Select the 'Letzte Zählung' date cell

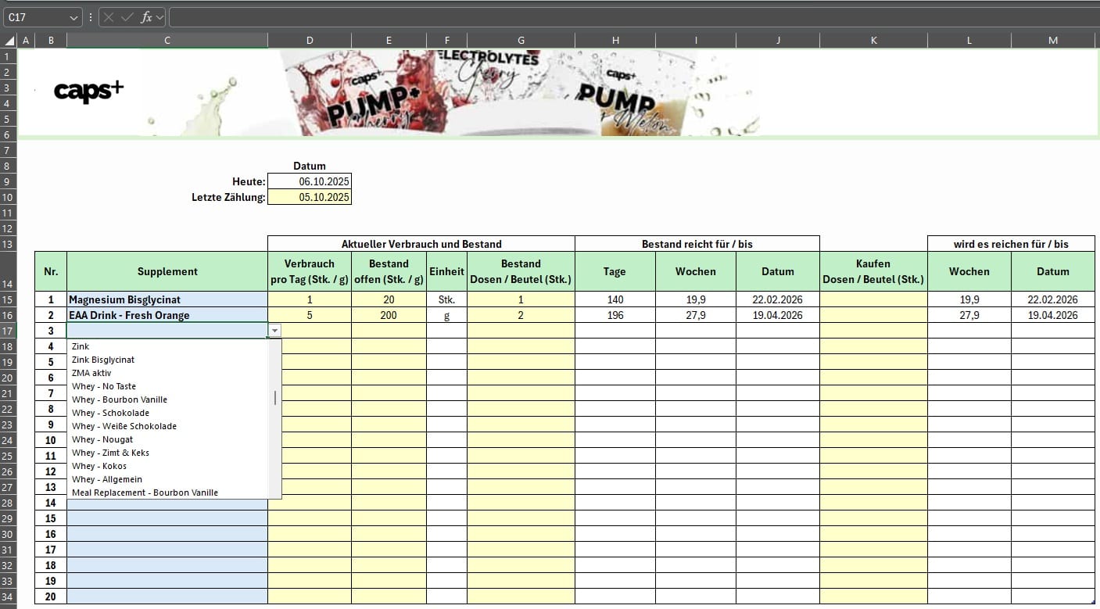click(x=310, y=197)
